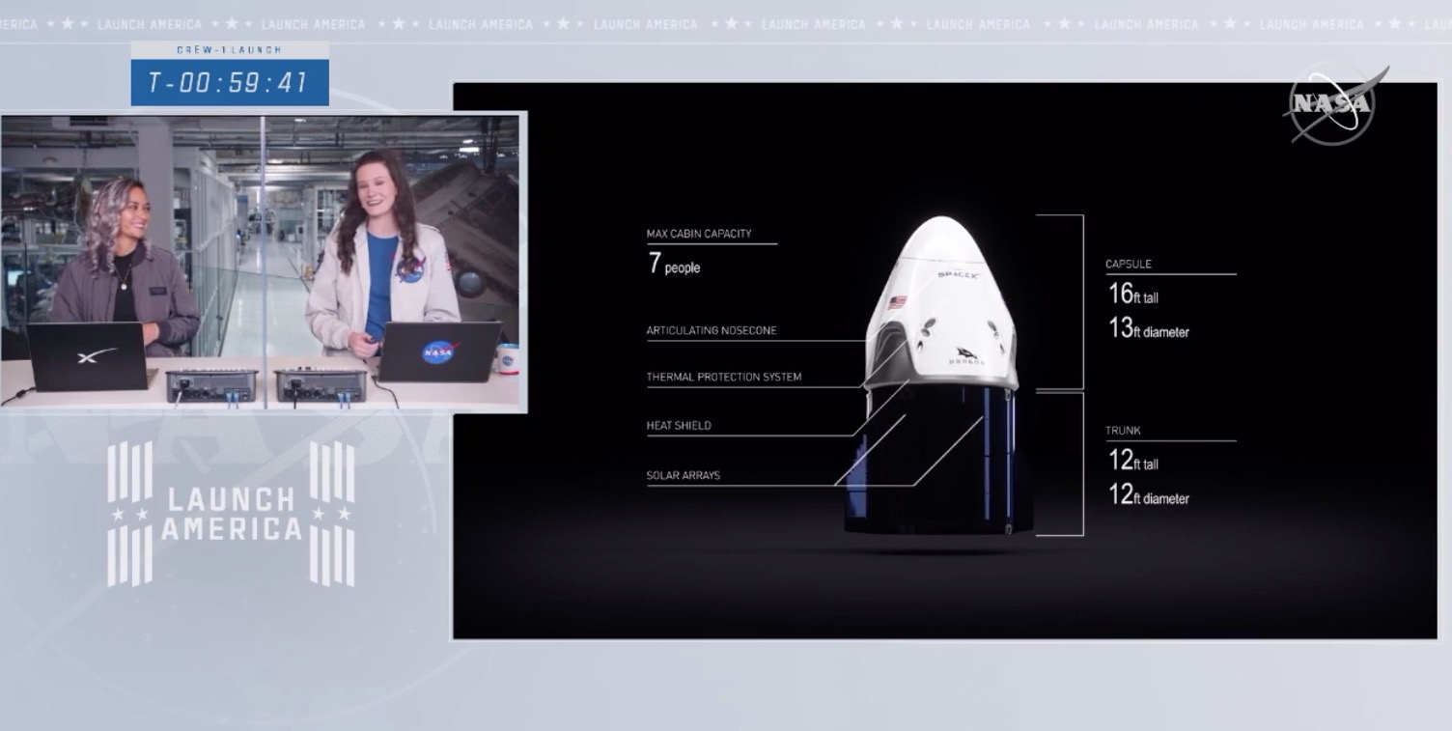Click the T-00:59:41 countdown timer
This screenshot has height=731, width=1452.
pos(230,83)
